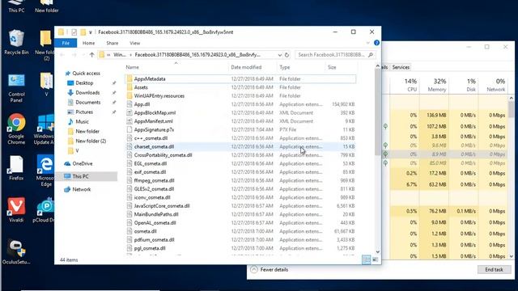
Task: Select ffmpeg_osmeta.dll file row
Action: pos(240,180)
